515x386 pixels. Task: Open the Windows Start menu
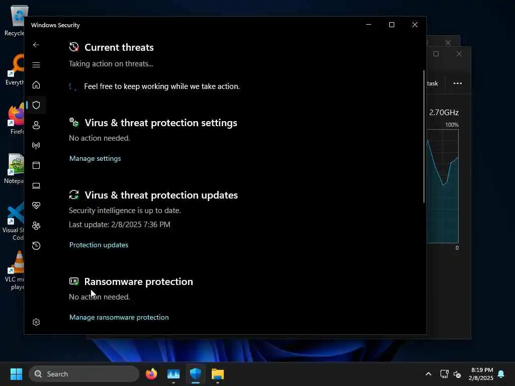coord(16,374)
